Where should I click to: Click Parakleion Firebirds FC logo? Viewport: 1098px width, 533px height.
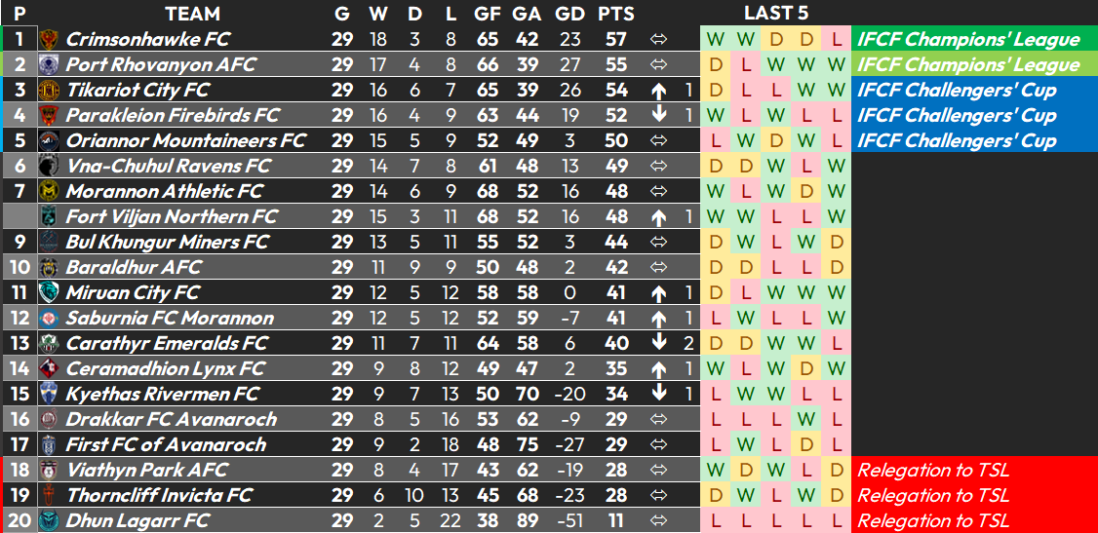49,115
